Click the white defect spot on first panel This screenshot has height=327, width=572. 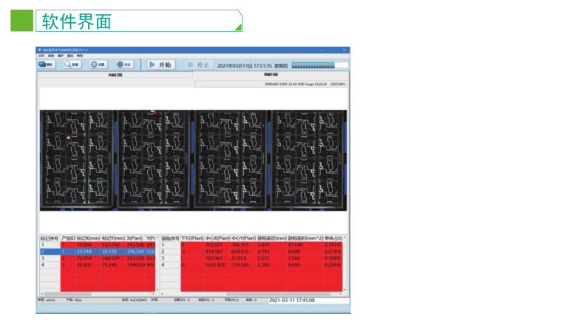click(x=69, y=138)
